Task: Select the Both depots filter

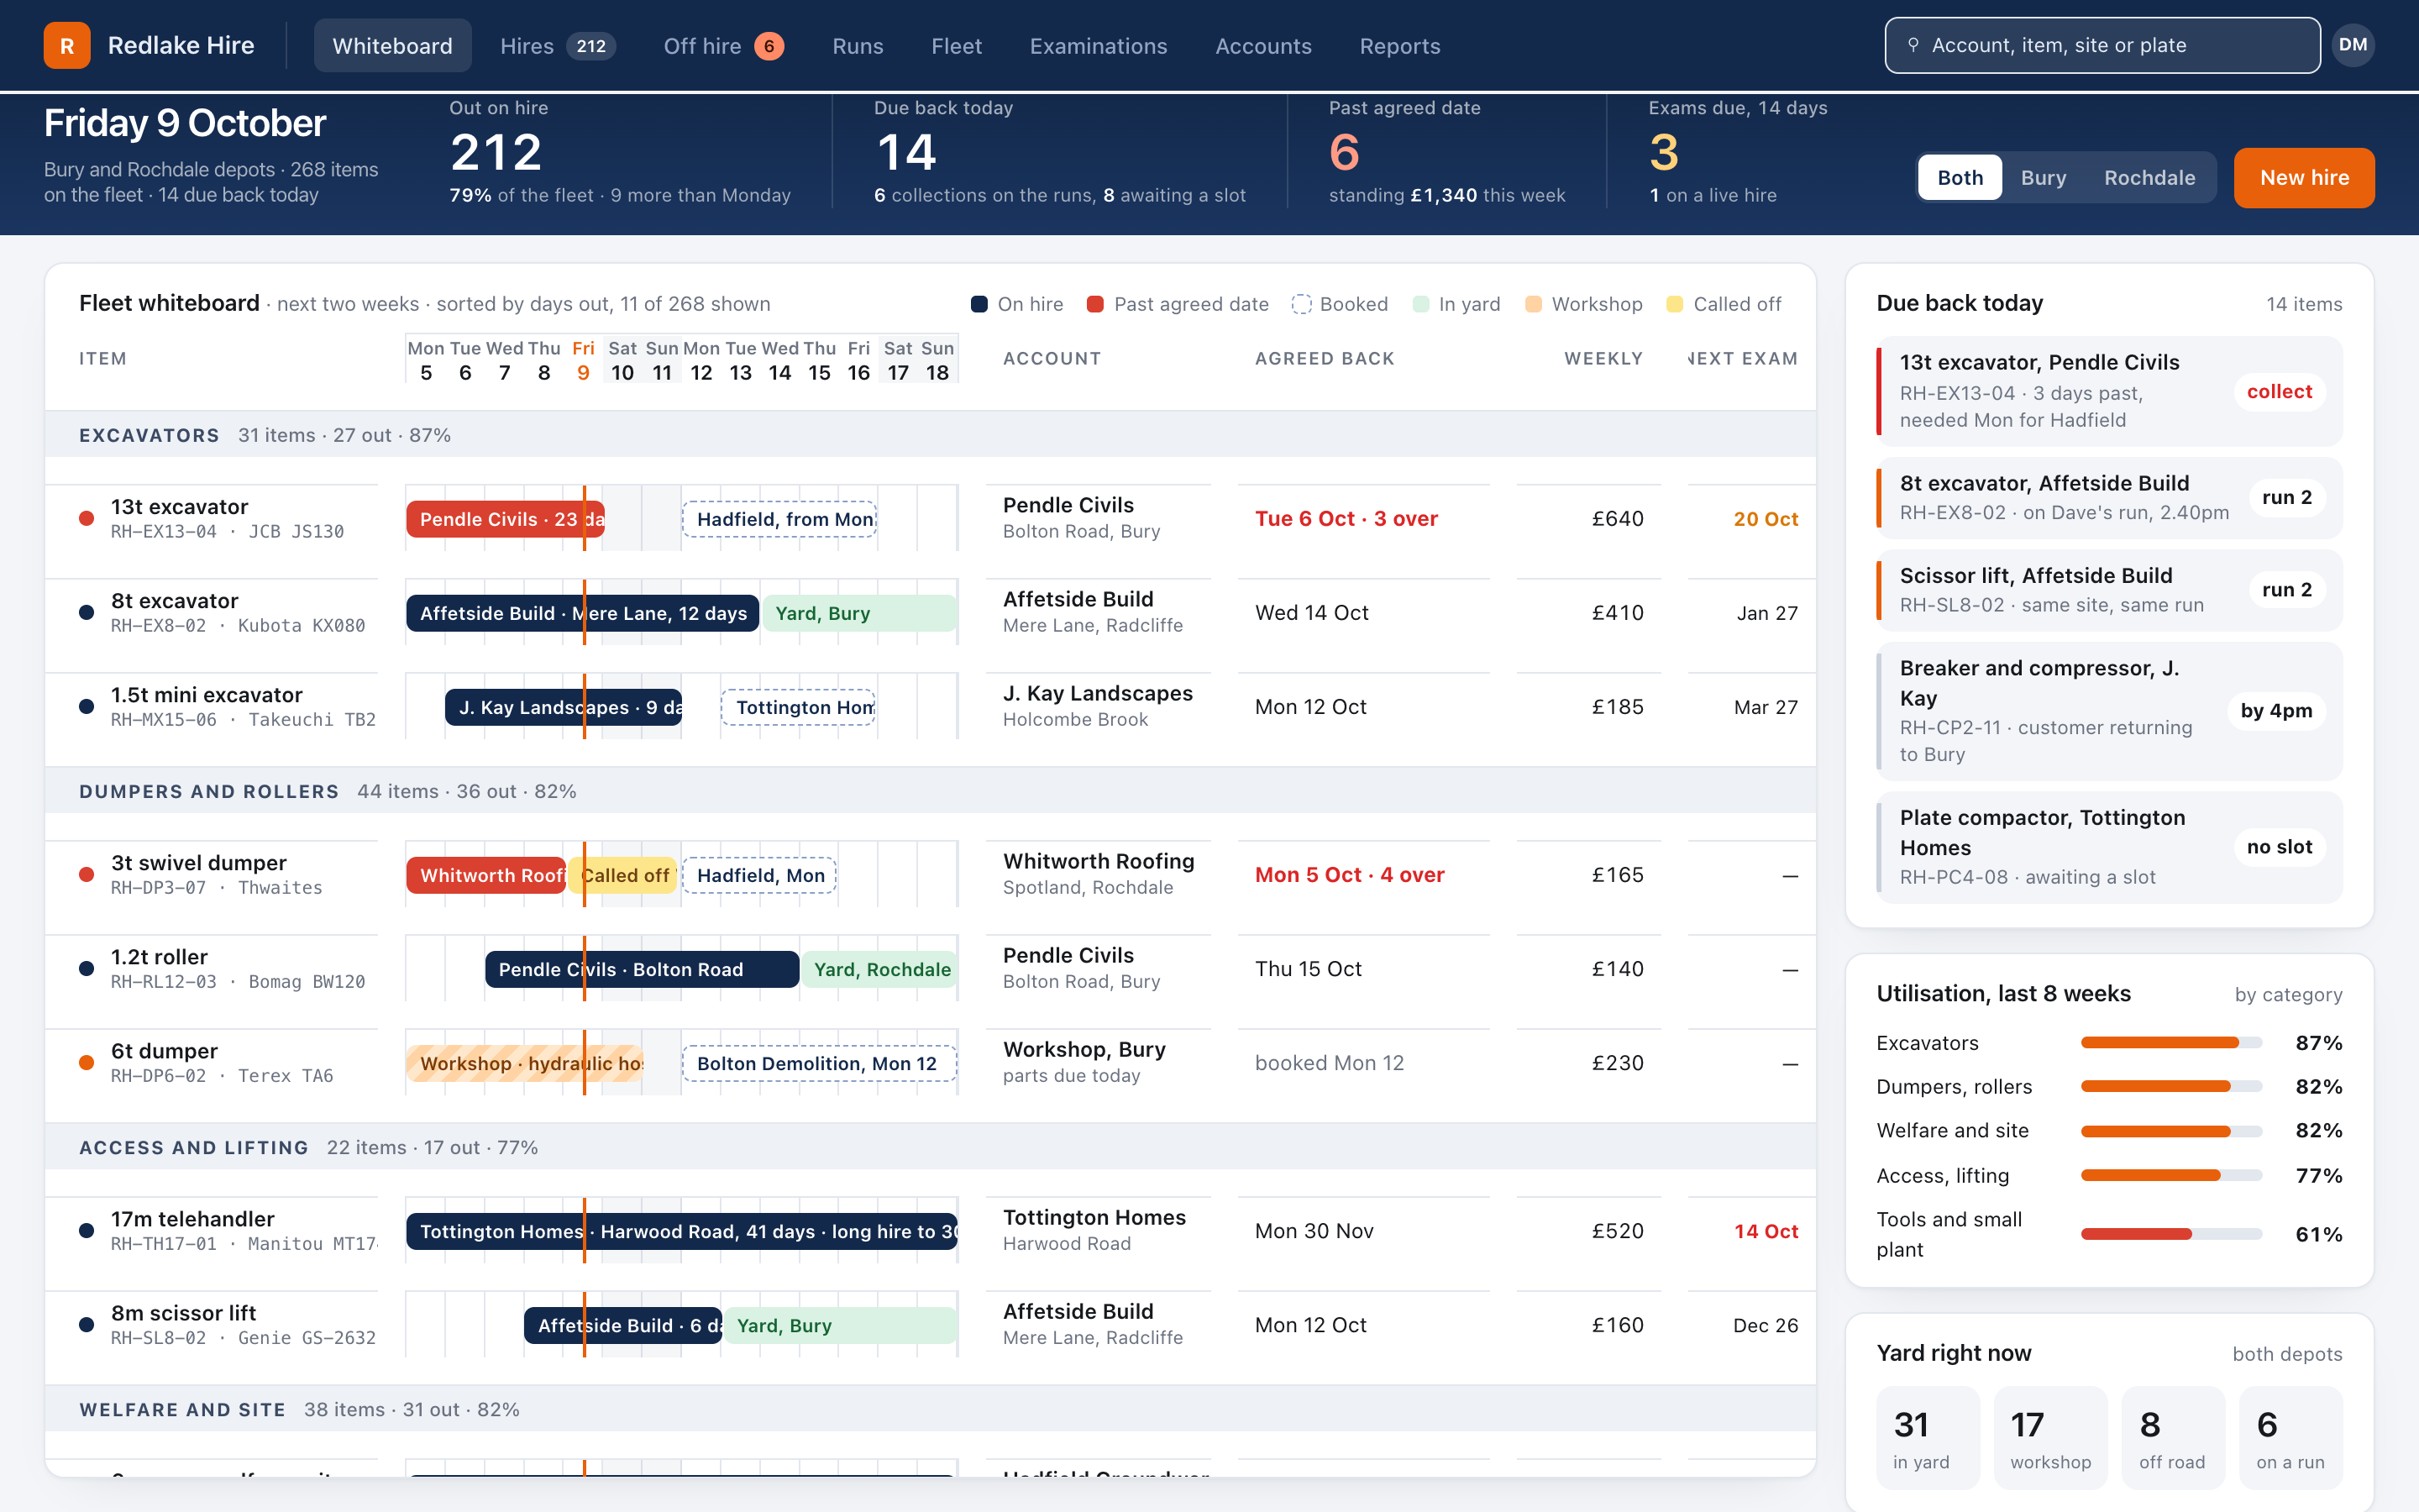Action: [x=1960, y=177]
